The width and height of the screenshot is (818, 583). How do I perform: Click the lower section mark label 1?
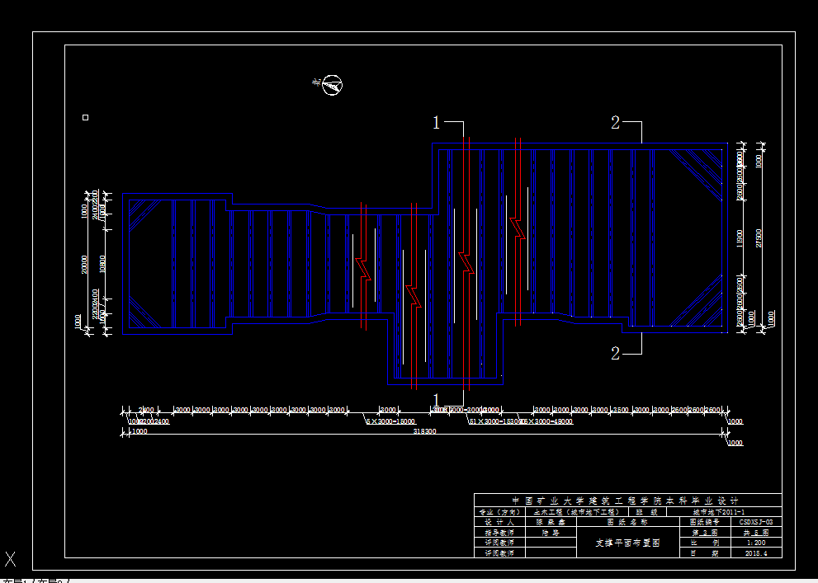tap(437, 401)
